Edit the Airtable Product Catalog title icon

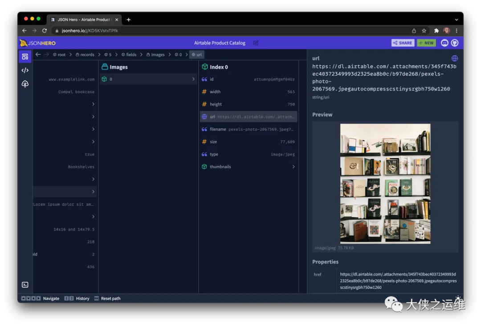(x=256, y=43)
